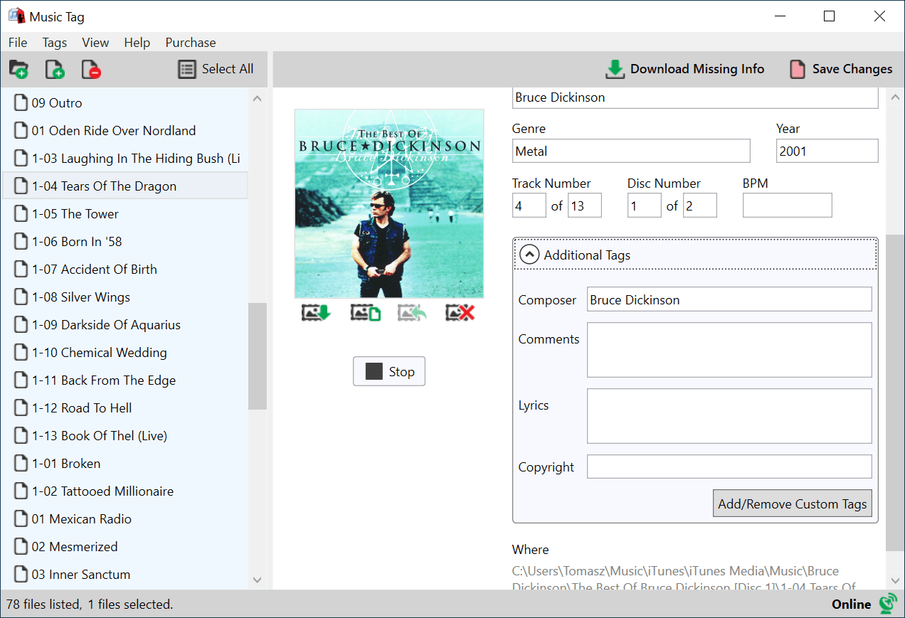Click the Lyrics text box
The height and width of the screenshot is (618, 905).
pyautogui.click(x=729, y=416)
